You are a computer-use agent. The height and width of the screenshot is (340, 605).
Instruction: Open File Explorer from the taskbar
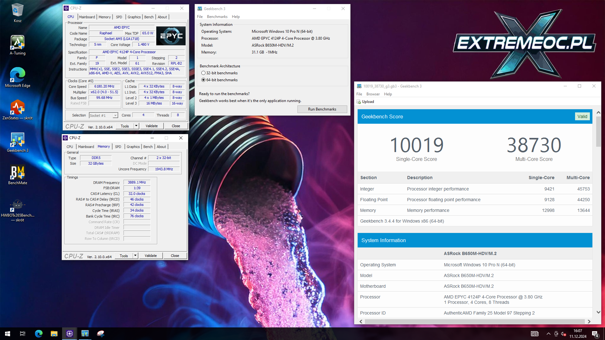[x=54, y=334]
